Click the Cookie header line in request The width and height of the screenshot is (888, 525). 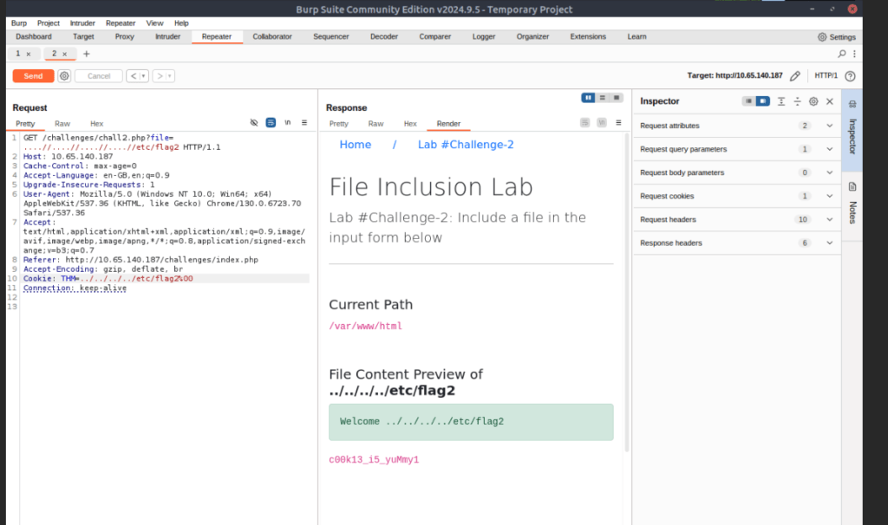tap(108, 278)
